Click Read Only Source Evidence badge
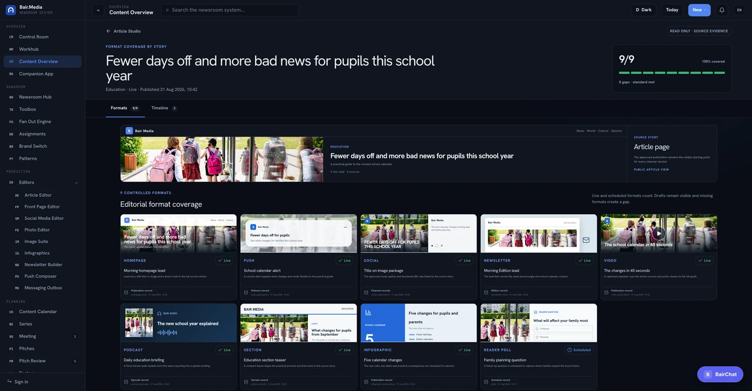752x391 pixels. pos(699,31)
